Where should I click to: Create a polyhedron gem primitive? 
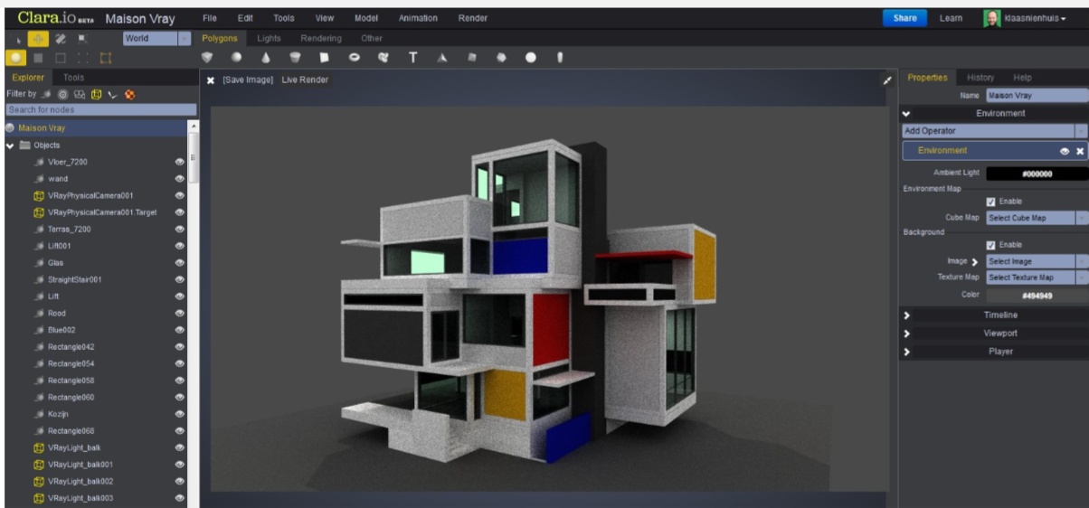pyautogui.click(x=207, y=57)
